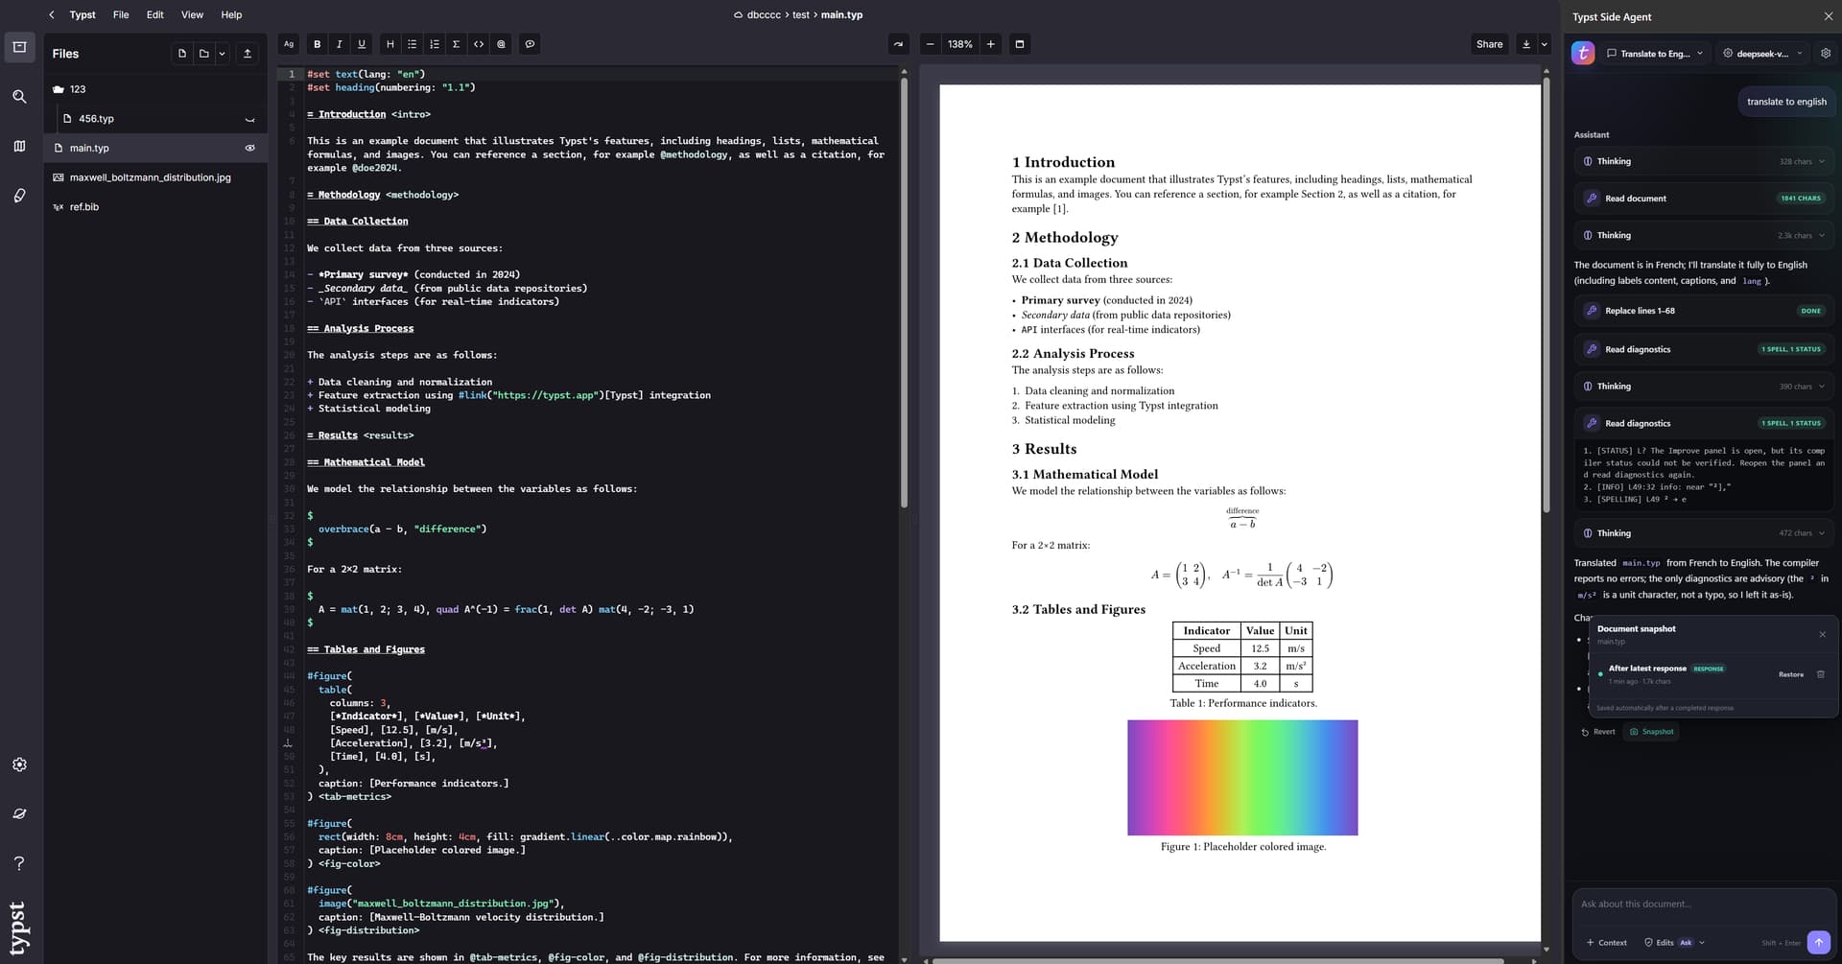Expand the Thinking block with 2.3k chars
This screenshot has width=1842, height=964.
pyautogui.click(x=1703, y=235)
